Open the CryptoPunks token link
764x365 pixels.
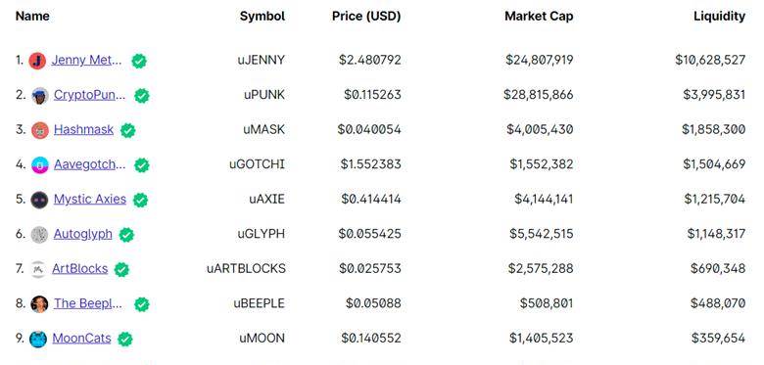click(x=90, y=94)
